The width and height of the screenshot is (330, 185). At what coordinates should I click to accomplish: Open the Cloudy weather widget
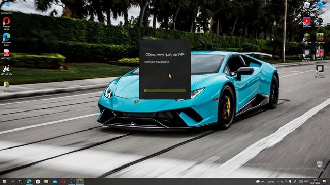tap(265, 181)
